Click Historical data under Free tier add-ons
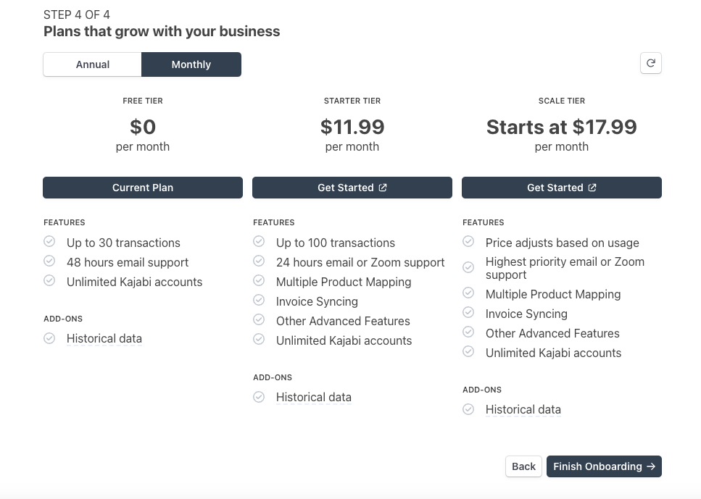 (104, 339)
